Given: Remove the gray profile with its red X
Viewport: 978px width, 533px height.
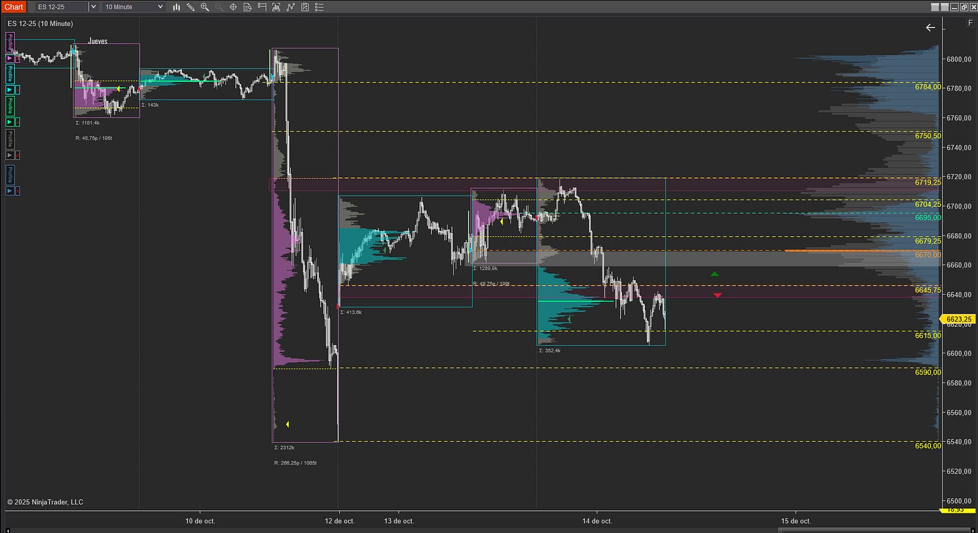Looking at the screenshot, I should pos(17,155).
